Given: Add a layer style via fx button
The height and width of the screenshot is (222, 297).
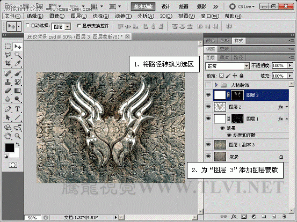Looking at the screenshot, I should [x=234, y=217].
